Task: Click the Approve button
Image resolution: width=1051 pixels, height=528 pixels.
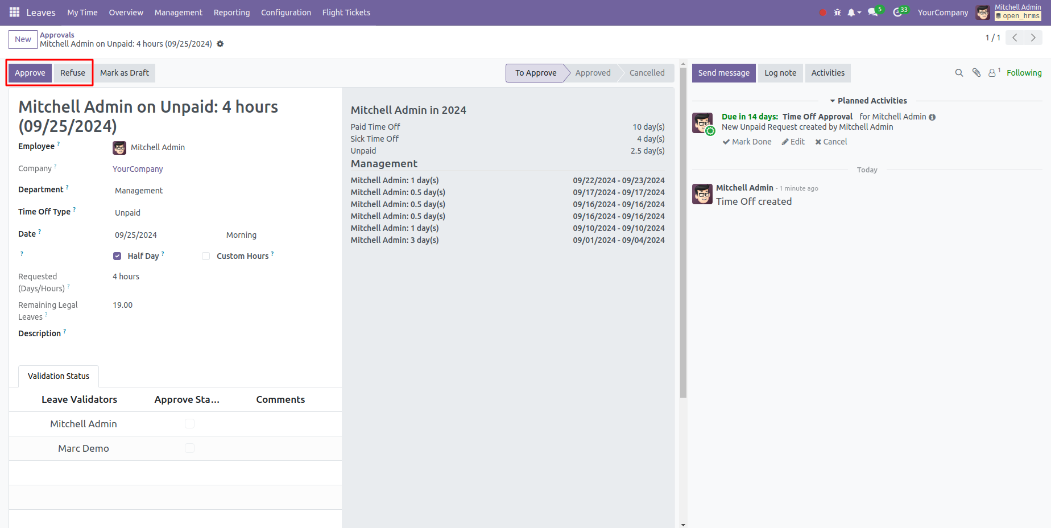Action: pos(30,73)
